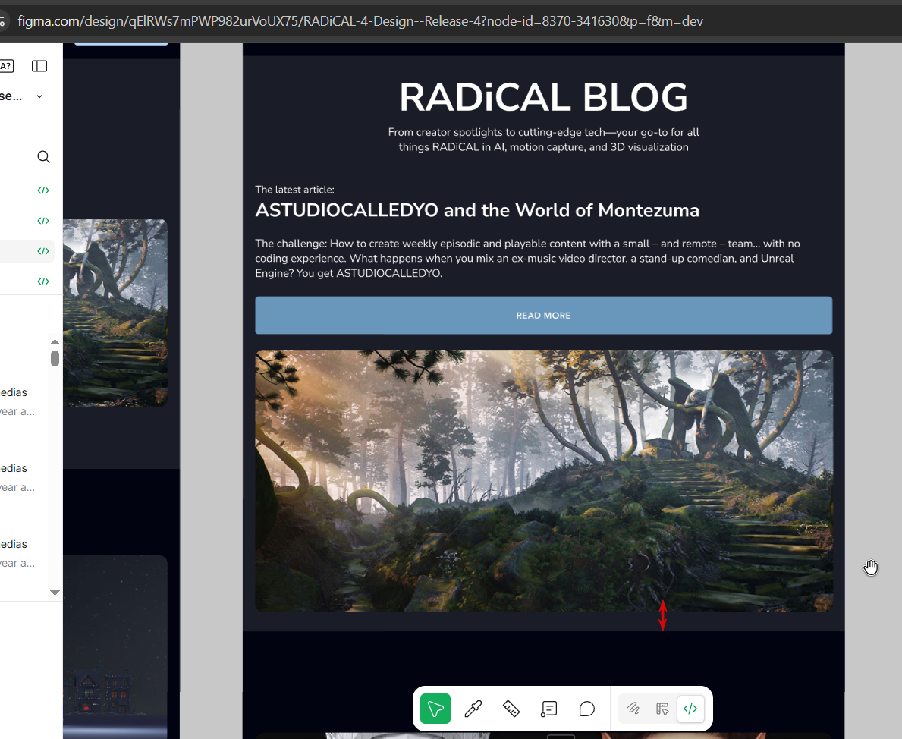Click the left panel scrollbar thumb
Viewport: 902px width, 739px height.
tap(55, 359)
